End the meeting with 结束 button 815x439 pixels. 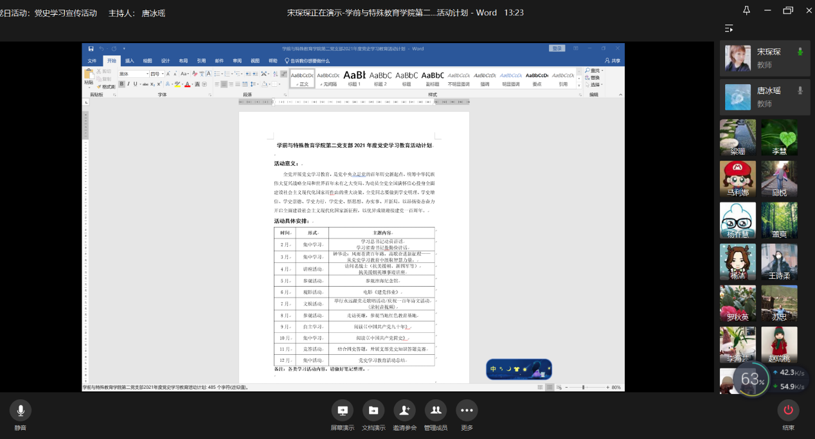[788, 411]
